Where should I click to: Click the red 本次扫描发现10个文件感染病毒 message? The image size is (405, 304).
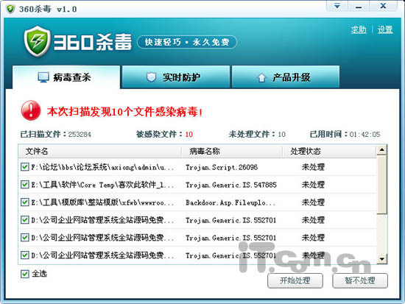click(124, 112)
